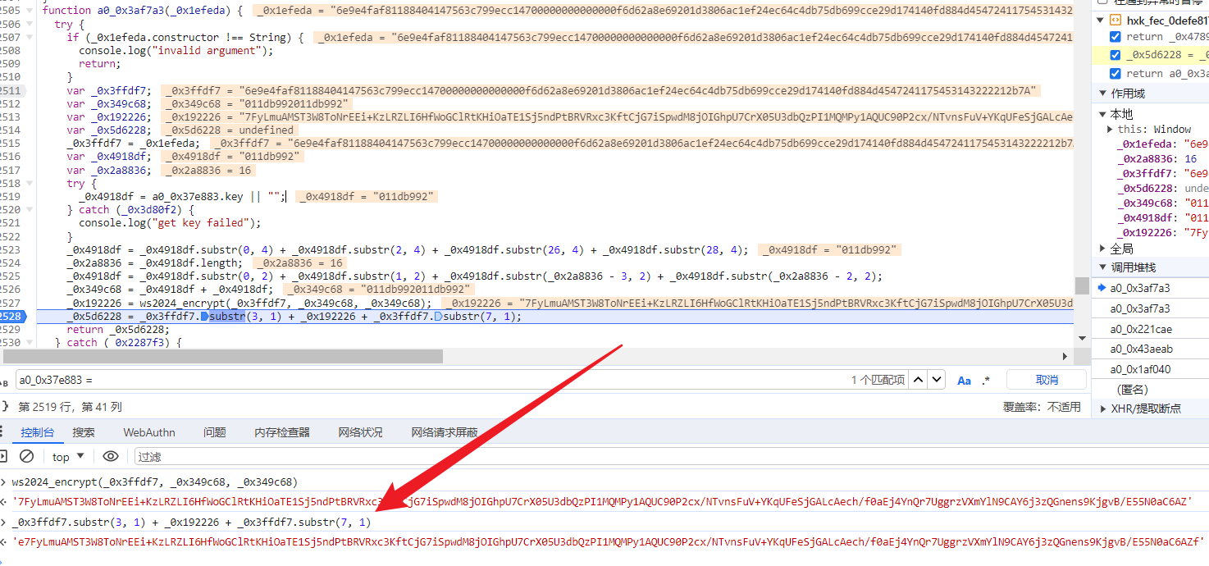The width and height of the screenshot is (1209, 566).
Task: Cancel the search with 取消 button
Action: (1047, 380)
